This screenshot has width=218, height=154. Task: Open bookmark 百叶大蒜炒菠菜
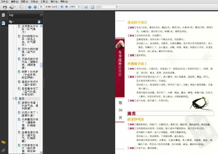coord(30,52)
